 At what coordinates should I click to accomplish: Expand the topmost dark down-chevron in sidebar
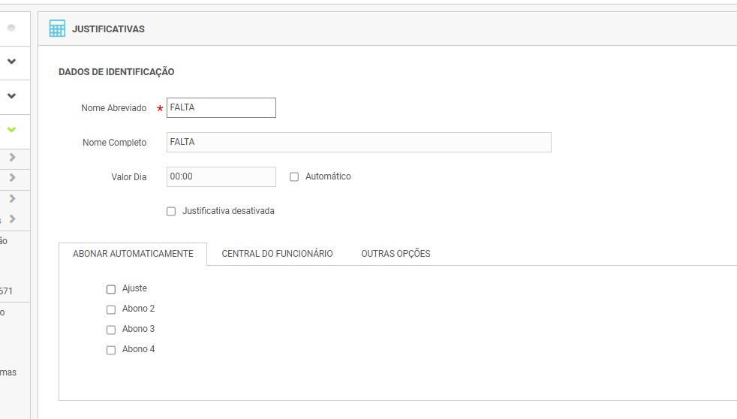(x=11, y=62)
